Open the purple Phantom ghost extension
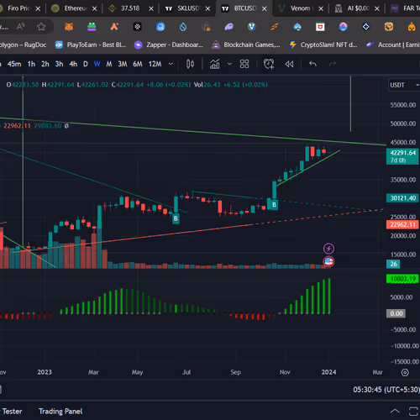This screenshot has width=420, height=420. (228, 27)
